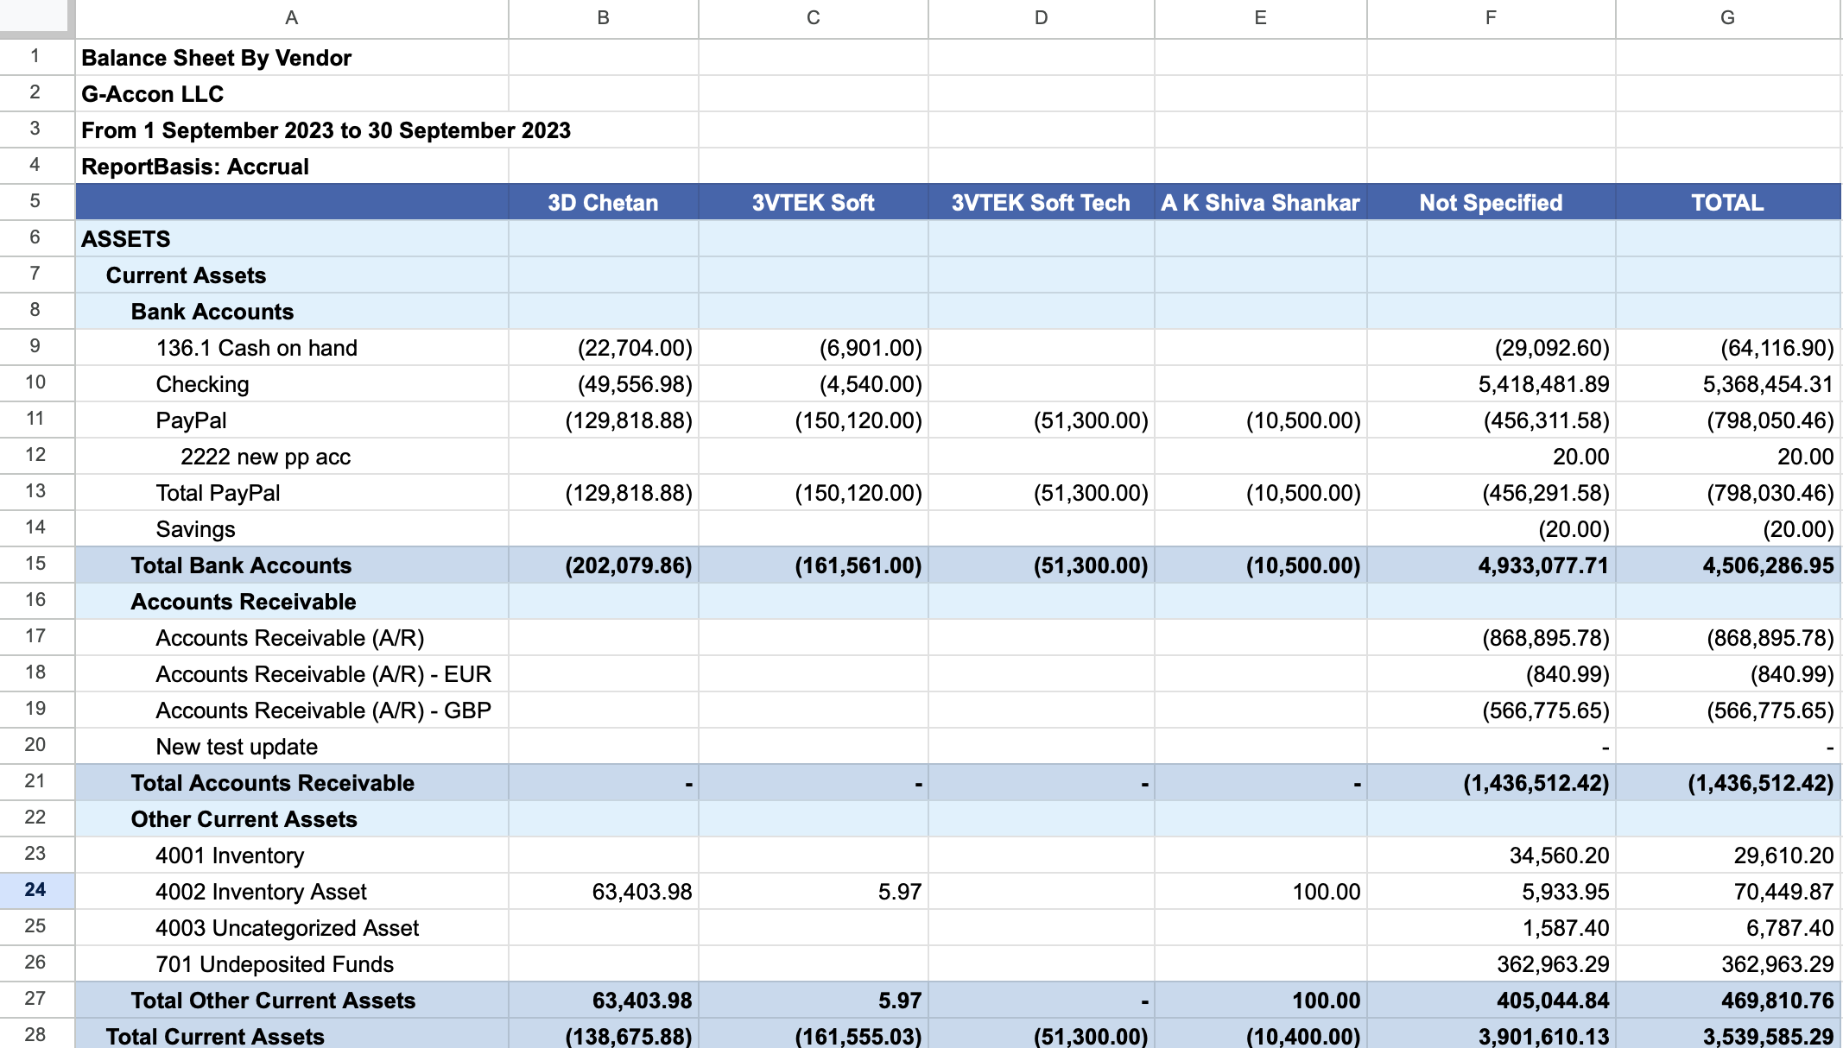The image size is (1843, 1048).
Task: Click the '3VTEK Soft Tech' column heading
Action: [1041, 203]
